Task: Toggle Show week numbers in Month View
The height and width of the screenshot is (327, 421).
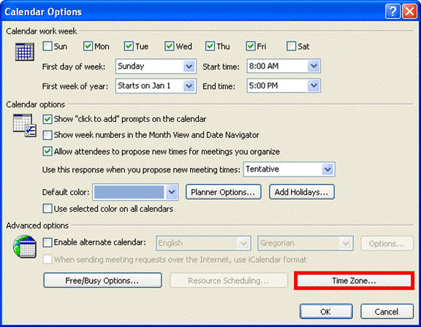Action: (48, 135)
